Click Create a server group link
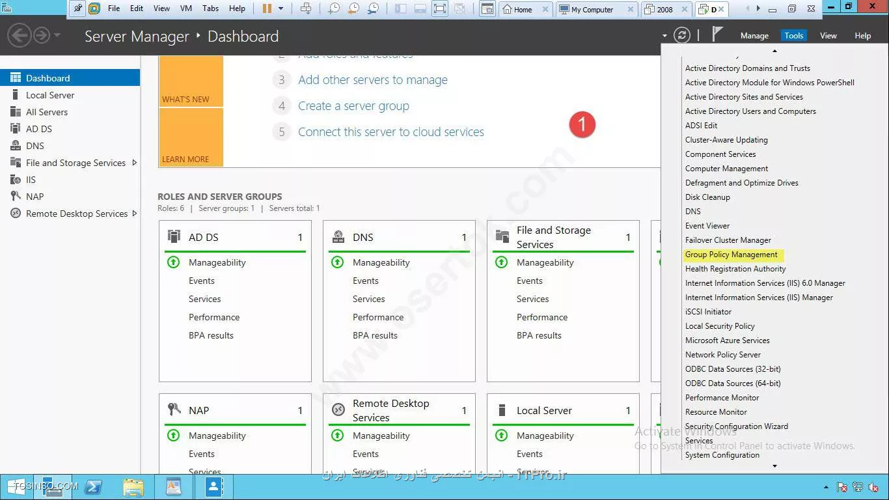This screenshot has width=889, height=500. (353, 106)
